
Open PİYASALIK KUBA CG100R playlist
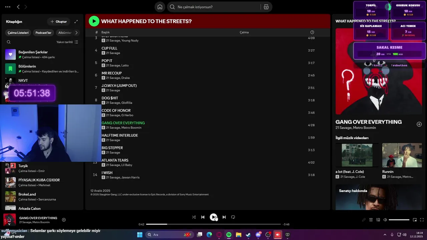click(x=42, y=182)
